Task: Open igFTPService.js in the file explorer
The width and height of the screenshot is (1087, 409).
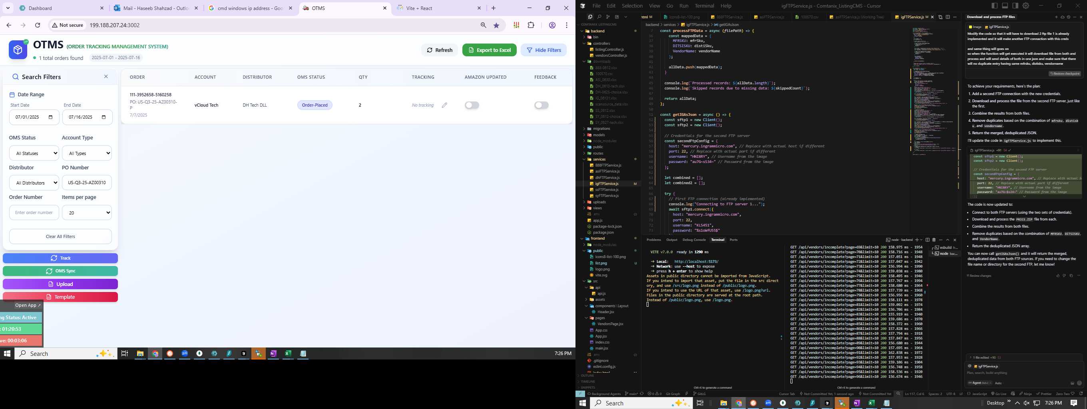Action: pyautogui.click(x=606, y=183)
